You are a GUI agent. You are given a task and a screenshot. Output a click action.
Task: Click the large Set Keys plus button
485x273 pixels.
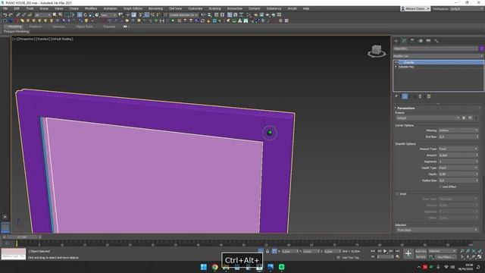408,254
